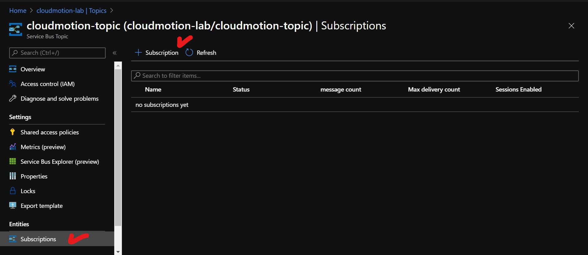
Task: Click the sidebar scrollbar down arrow
Action: coord(118,252)
